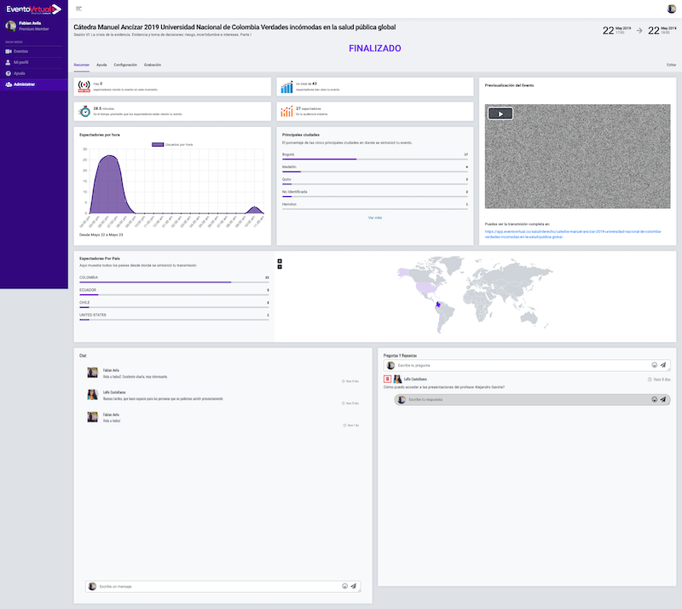Zoom out on the world map
The image size is (682, 609).
280,266
